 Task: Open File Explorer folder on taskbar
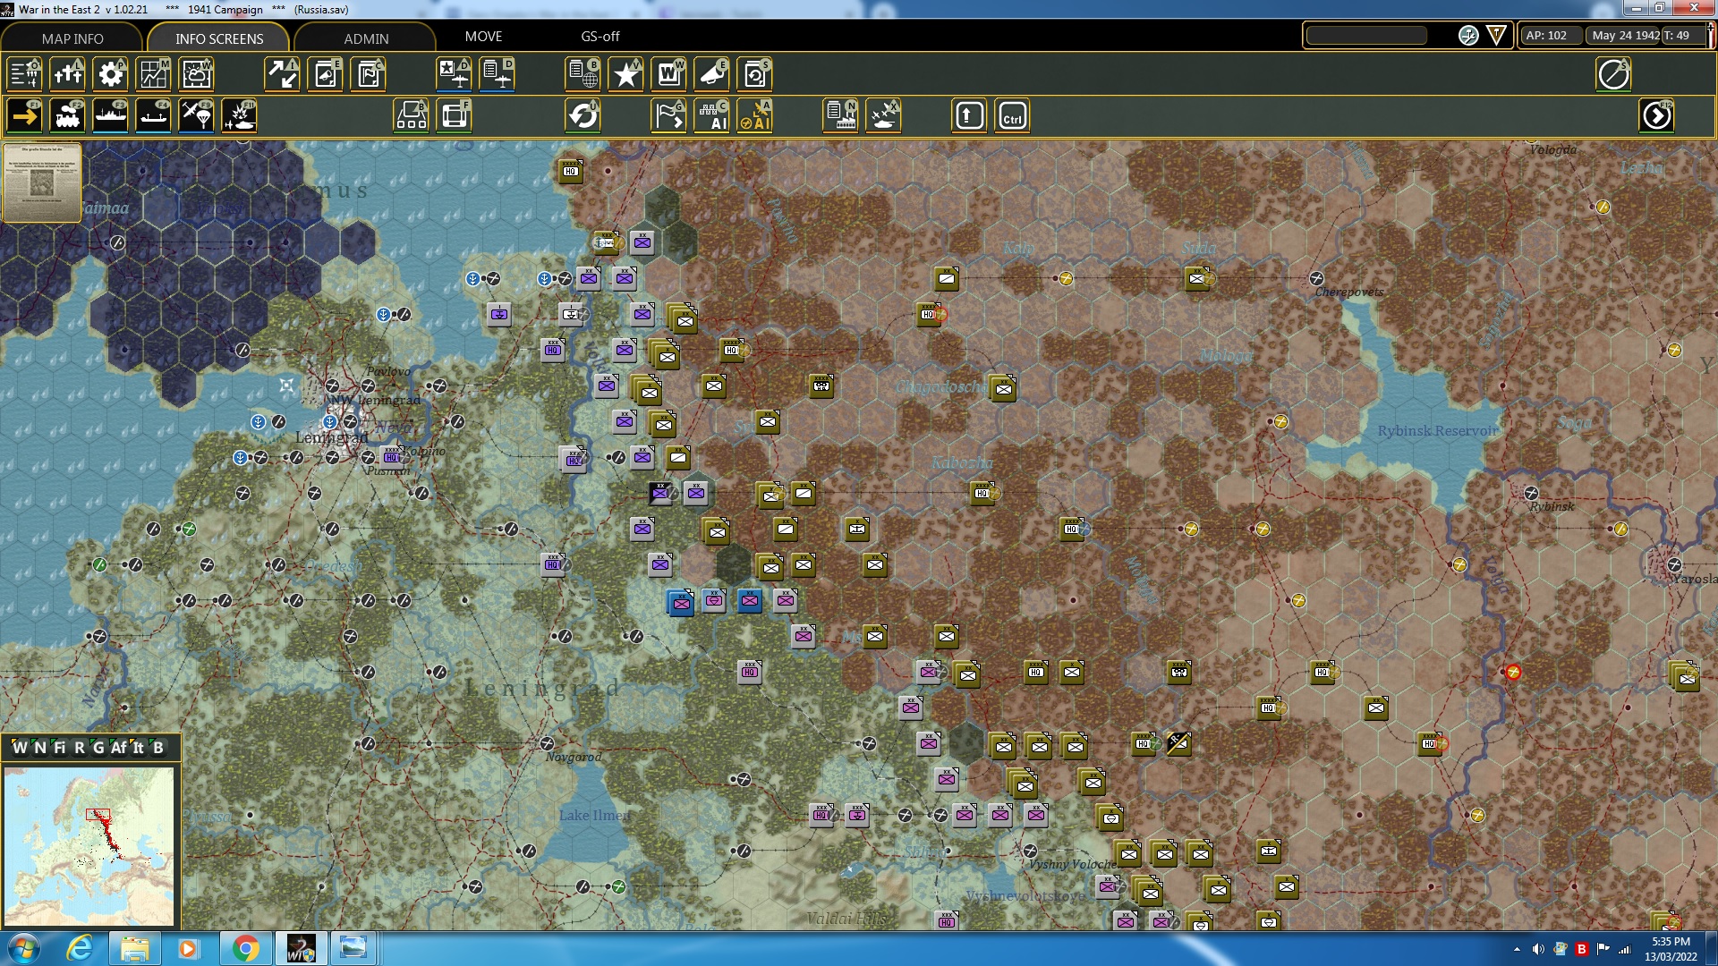(134, 948)
